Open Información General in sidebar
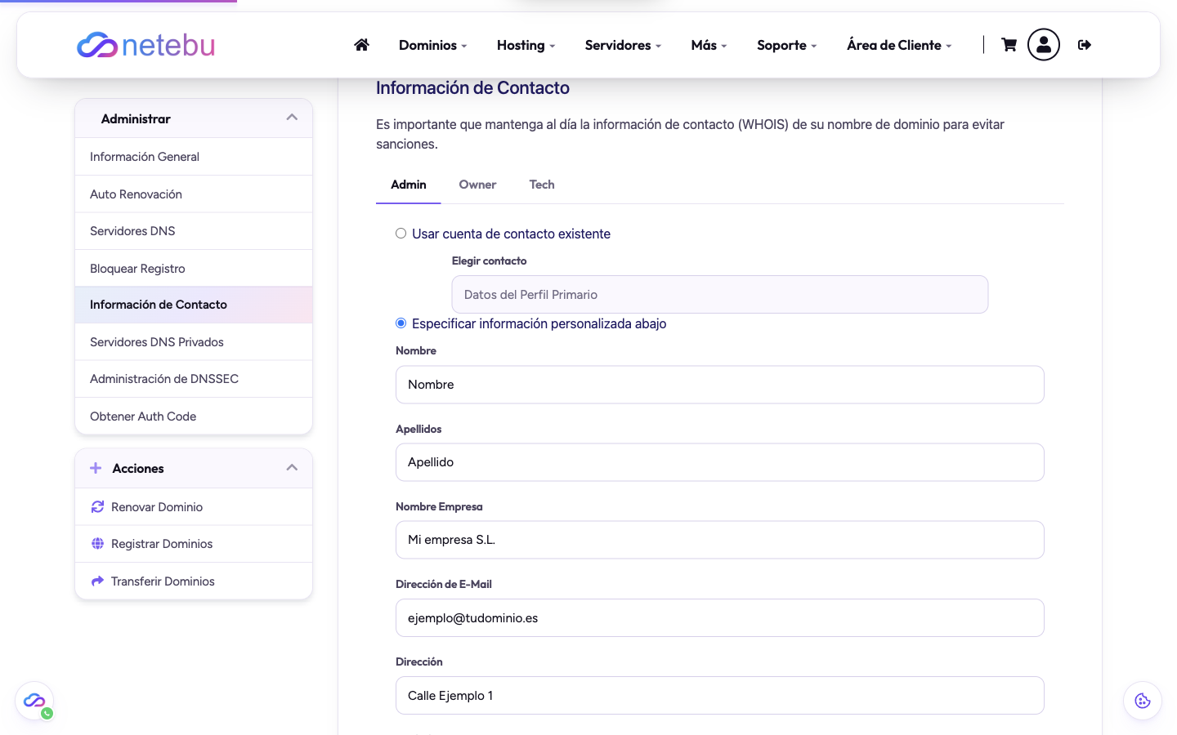1177x735 pixels. pyautogui.click(x=194, y=157)
